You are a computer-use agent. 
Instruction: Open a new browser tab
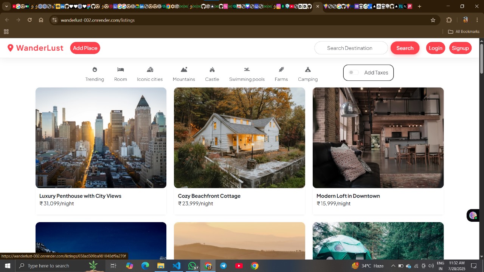(x=419, y=6)
